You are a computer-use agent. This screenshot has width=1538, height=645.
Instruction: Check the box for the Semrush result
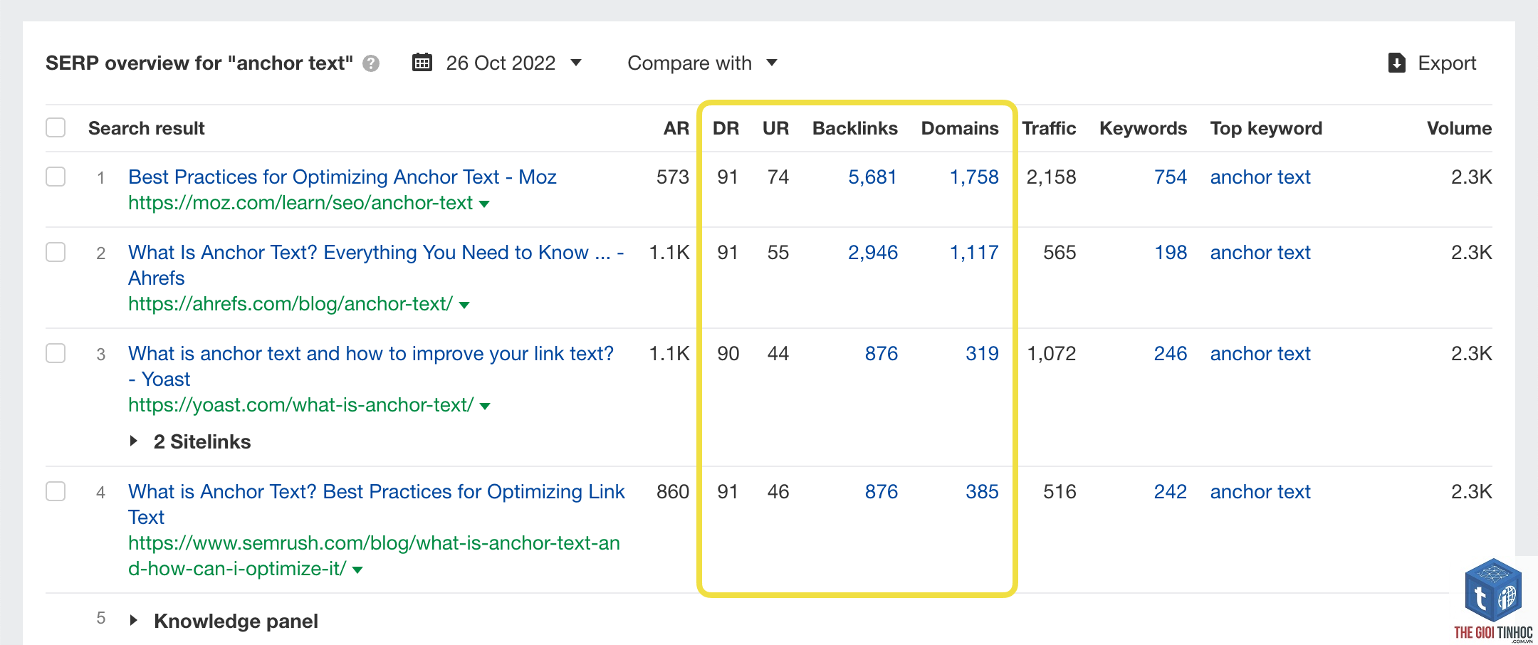pos(56,491)
